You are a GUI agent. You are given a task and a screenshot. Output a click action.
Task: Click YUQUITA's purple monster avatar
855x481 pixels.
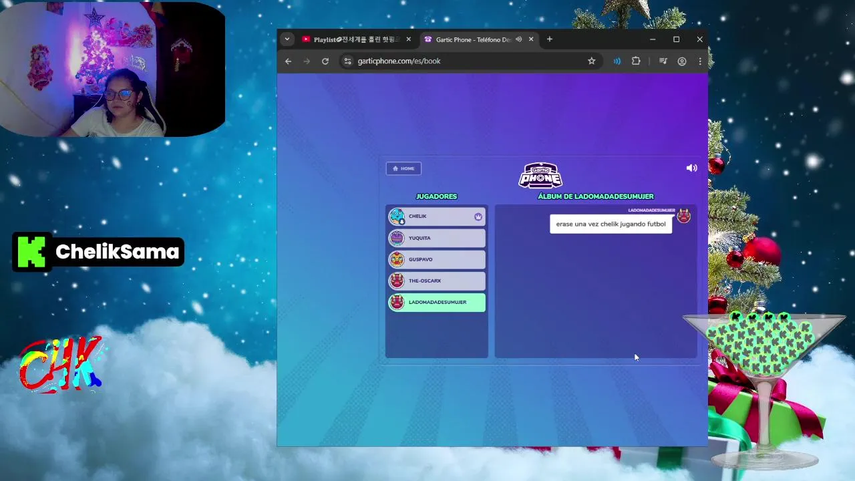pos(397,238)
